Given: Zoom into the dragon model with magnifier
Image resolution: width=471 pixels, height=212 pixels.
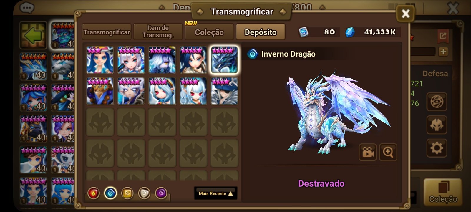Looking at the screenshot, I should click(x=388, y=152).
